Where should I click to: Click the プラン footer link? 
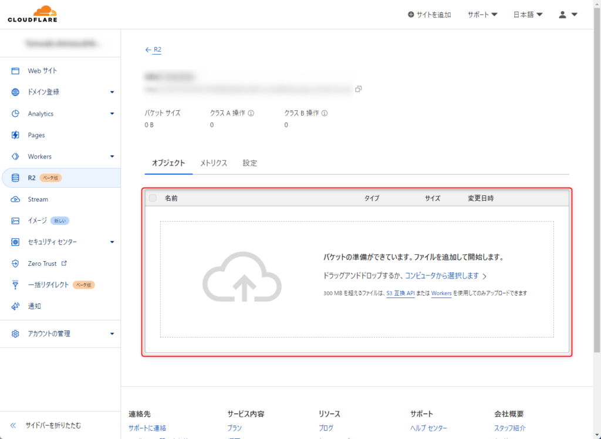235,428
